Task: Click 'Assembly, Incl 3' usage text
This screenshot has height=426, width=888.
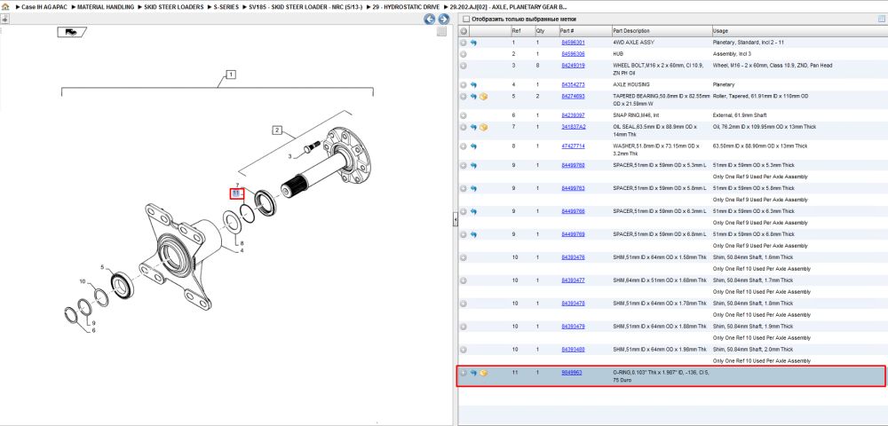Action: pyautogui.click(x=732, y=54)
